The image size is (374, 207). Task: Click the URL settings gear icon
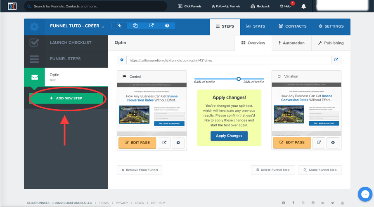pos(122,60)
